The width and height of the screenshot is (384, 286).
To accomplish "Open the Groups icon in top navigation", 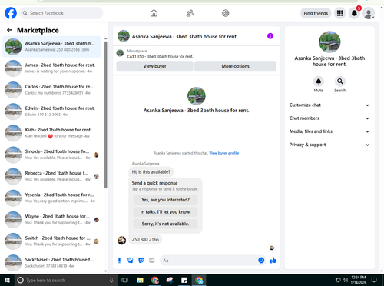I will pyautogui.click(x=226, y=13).
